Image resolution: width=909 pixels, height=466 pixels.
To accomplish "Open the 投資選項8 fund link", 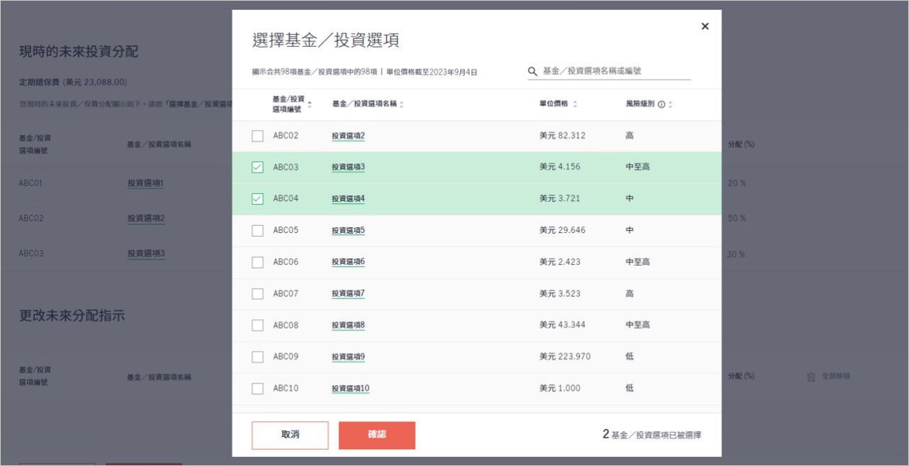I will (x=348, y=325).
